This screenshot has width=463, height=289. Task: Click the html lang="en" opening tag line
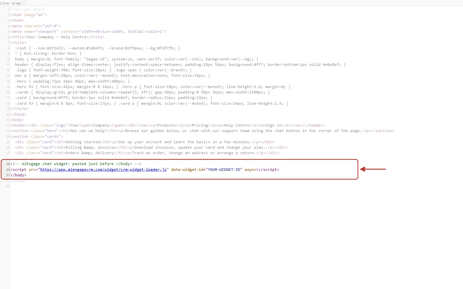[x=29, y=15]
